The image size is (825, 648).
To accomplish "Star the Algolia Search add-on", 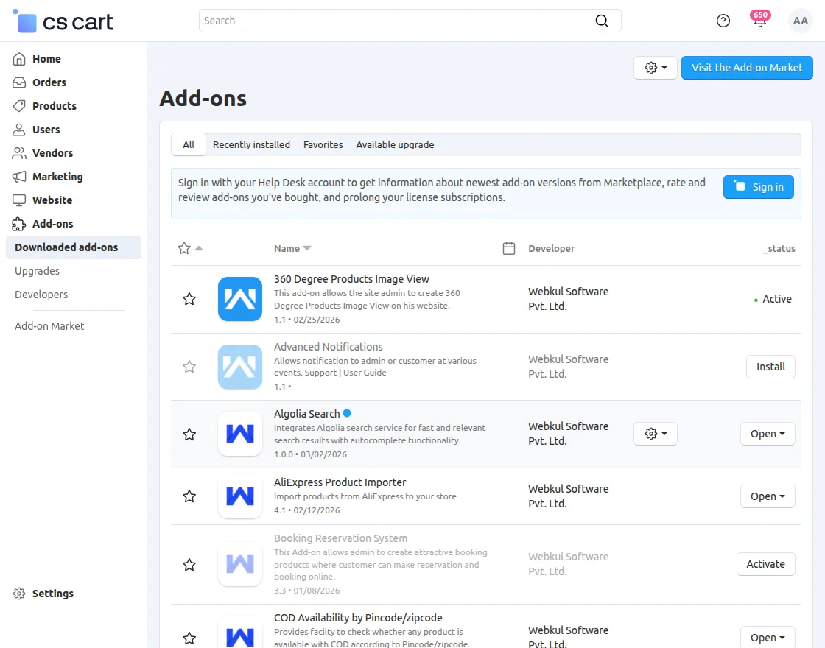I will pos(189,434).
